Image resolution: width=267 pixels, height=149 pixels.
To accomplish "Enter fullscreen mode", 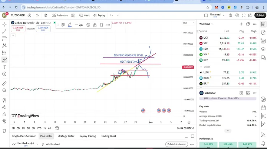I will tap(244, 15).
